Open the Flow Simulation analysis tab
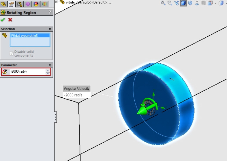The width and height of the screenshot is (227, 161). tap(44, 4)
